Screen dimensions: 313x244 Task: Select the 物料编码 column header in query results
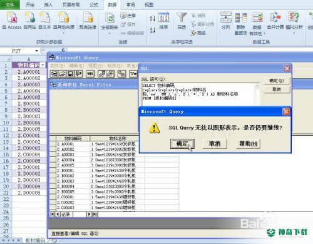tap(73, 138)
